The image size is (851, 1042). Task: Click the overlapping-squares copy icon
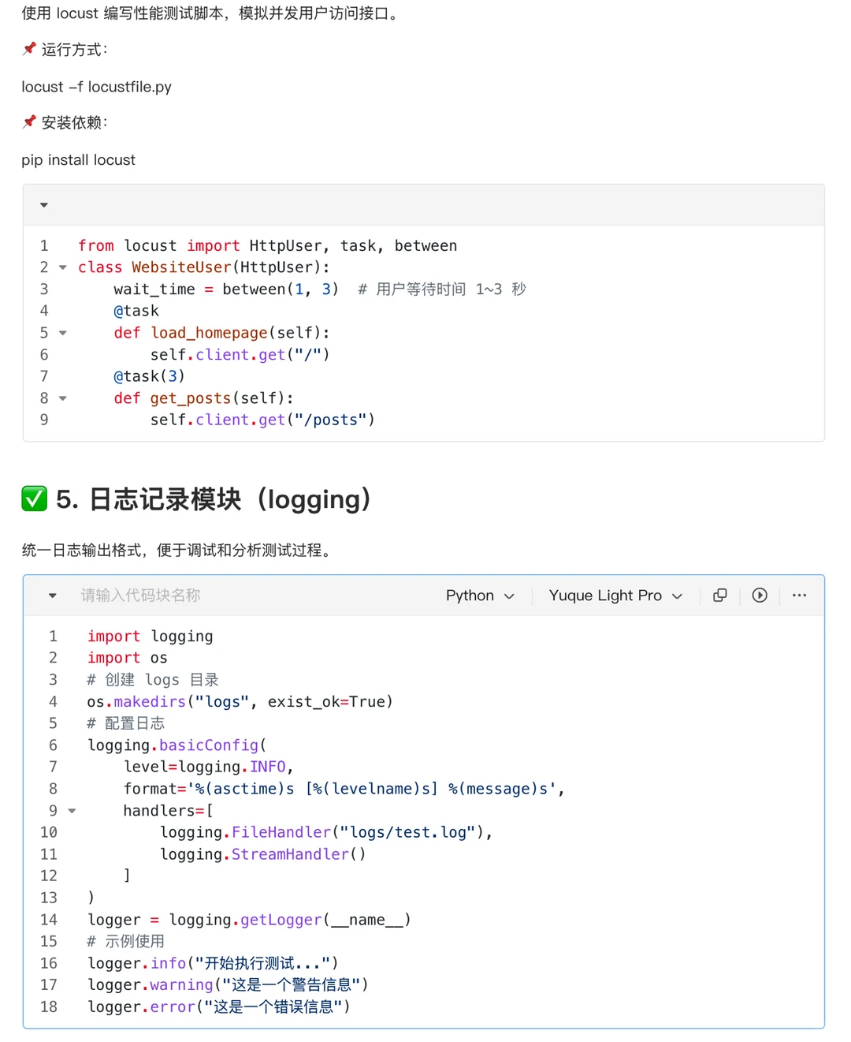pos(719,596)
